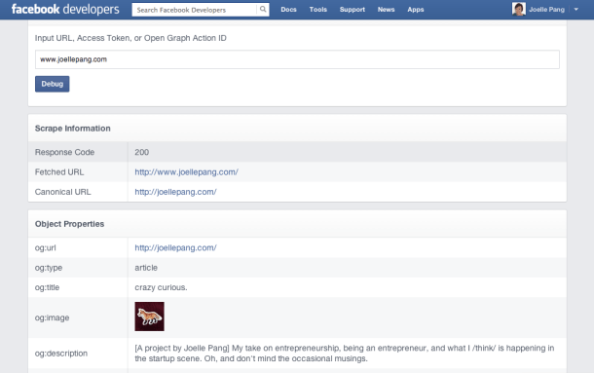
Task: Select the og:title value crazy curious.
Action: [161, 287]
